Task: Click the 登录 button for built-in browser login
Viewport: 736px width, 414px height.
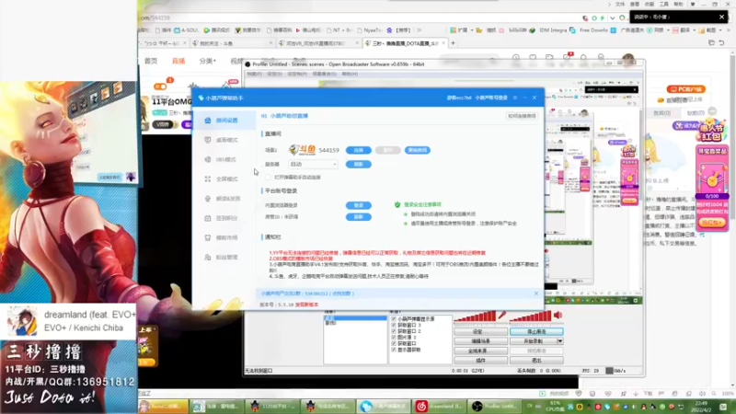Action: (359, 205)
